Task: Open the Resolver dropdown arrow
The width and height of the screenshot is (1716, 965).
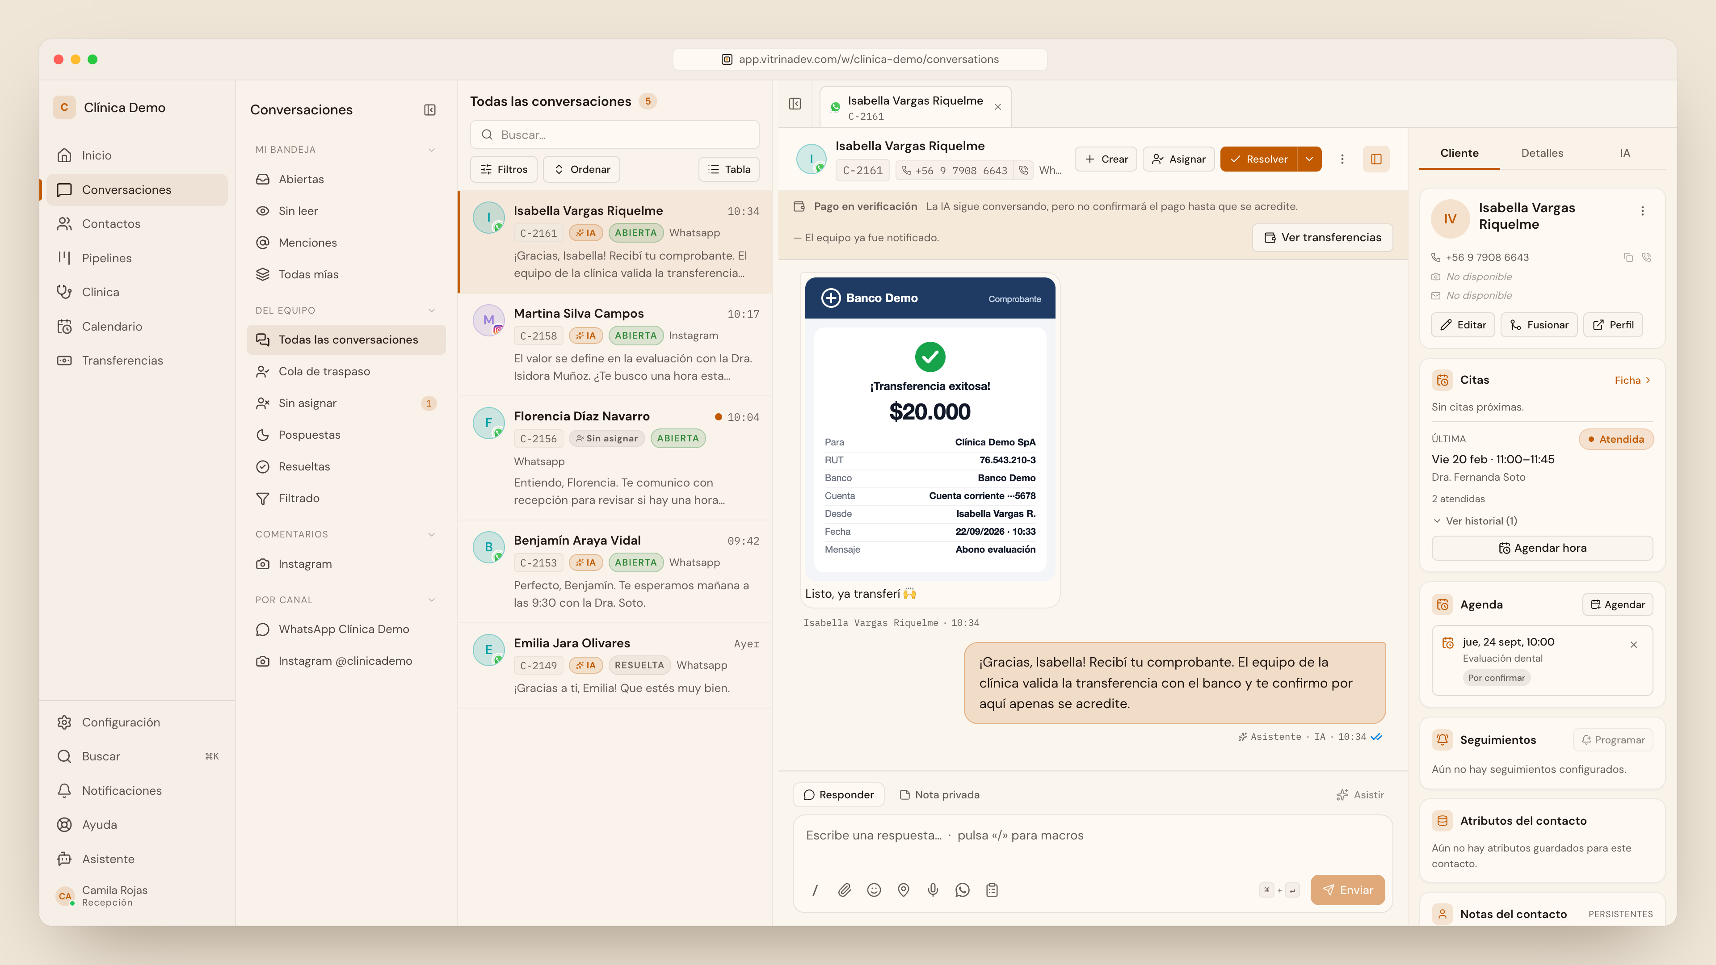Action: tap(1309, 159)
